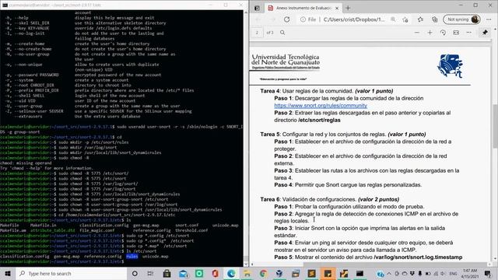
Task: Open the tab actions menu icon in Edge
Action: pyautogui.click(x=257, y=8)
